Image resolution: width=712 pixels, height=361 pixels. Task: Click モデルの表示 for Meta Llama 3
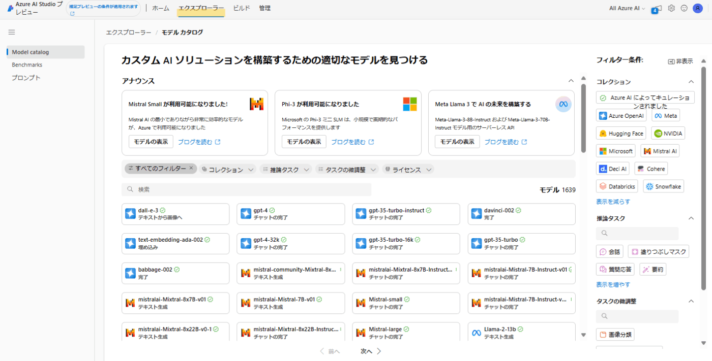(458, 142)
